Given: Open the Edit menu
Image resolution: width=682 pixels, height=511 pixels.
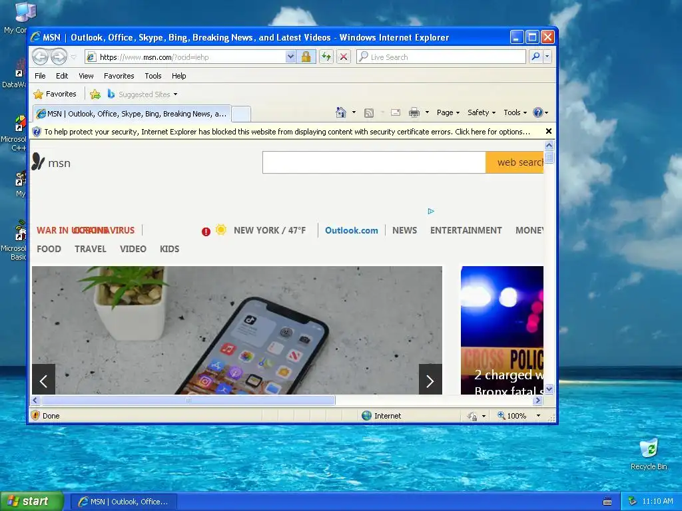Looking at the screenshot, I should click(x=62, y=76).
